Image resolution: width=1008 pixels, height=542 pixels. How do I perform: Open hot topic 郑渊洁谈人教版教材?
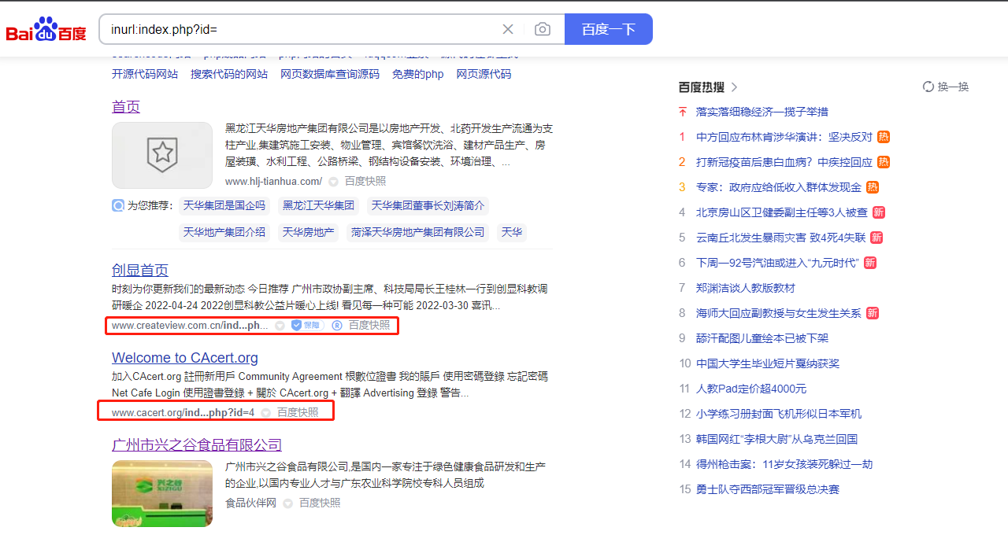746,288
